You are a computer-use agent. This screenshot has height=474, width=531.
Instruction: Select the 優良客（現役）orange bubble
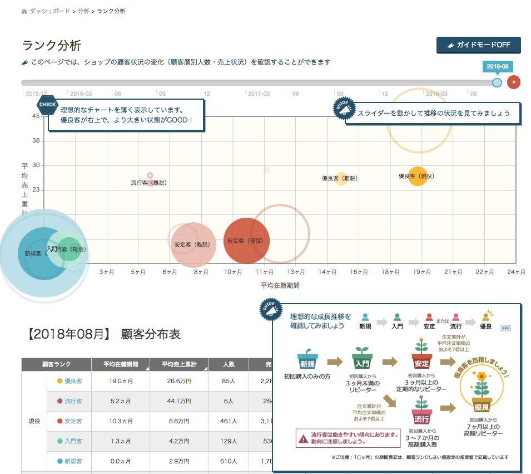417,176
